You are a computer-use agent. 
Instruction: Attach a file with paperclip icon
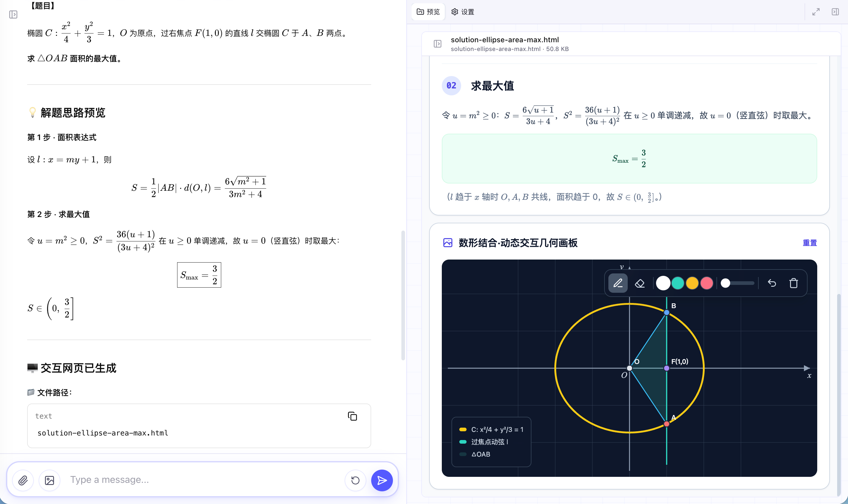tap(23, 480)
